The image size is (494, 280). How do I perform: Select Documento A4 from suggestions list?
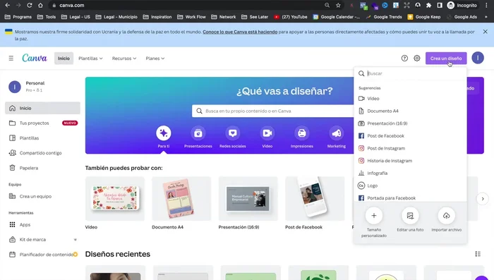pyautogui.click(x=410, y=111)
